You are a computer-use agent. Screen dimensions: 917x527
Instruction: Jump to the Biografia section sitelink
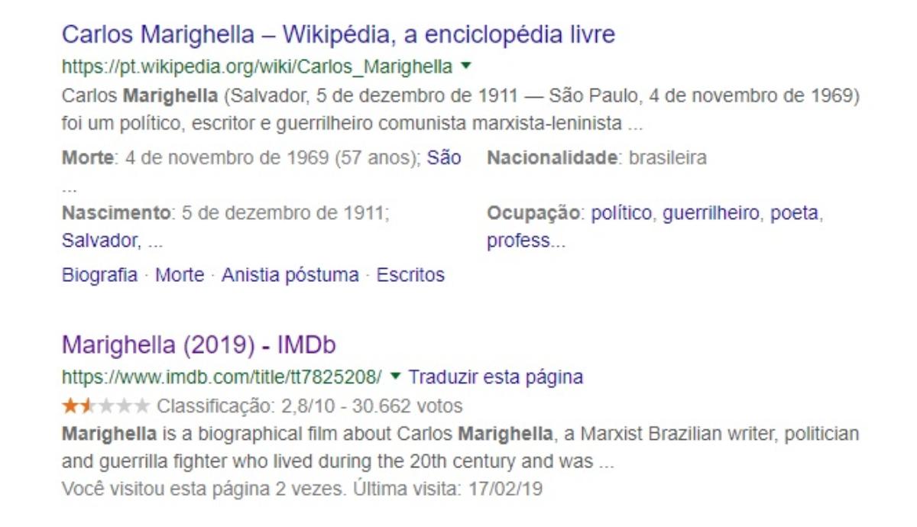(x=100, y=275)
